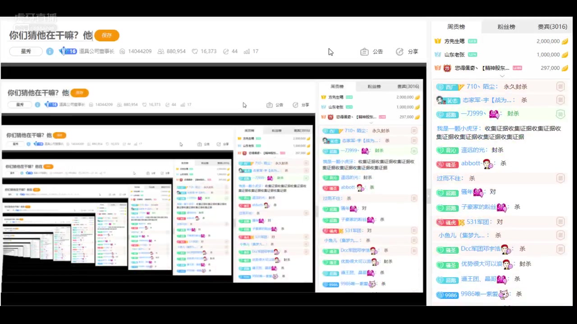Click the gold bean icon beside 2,000,000

(x=565, y=41)
